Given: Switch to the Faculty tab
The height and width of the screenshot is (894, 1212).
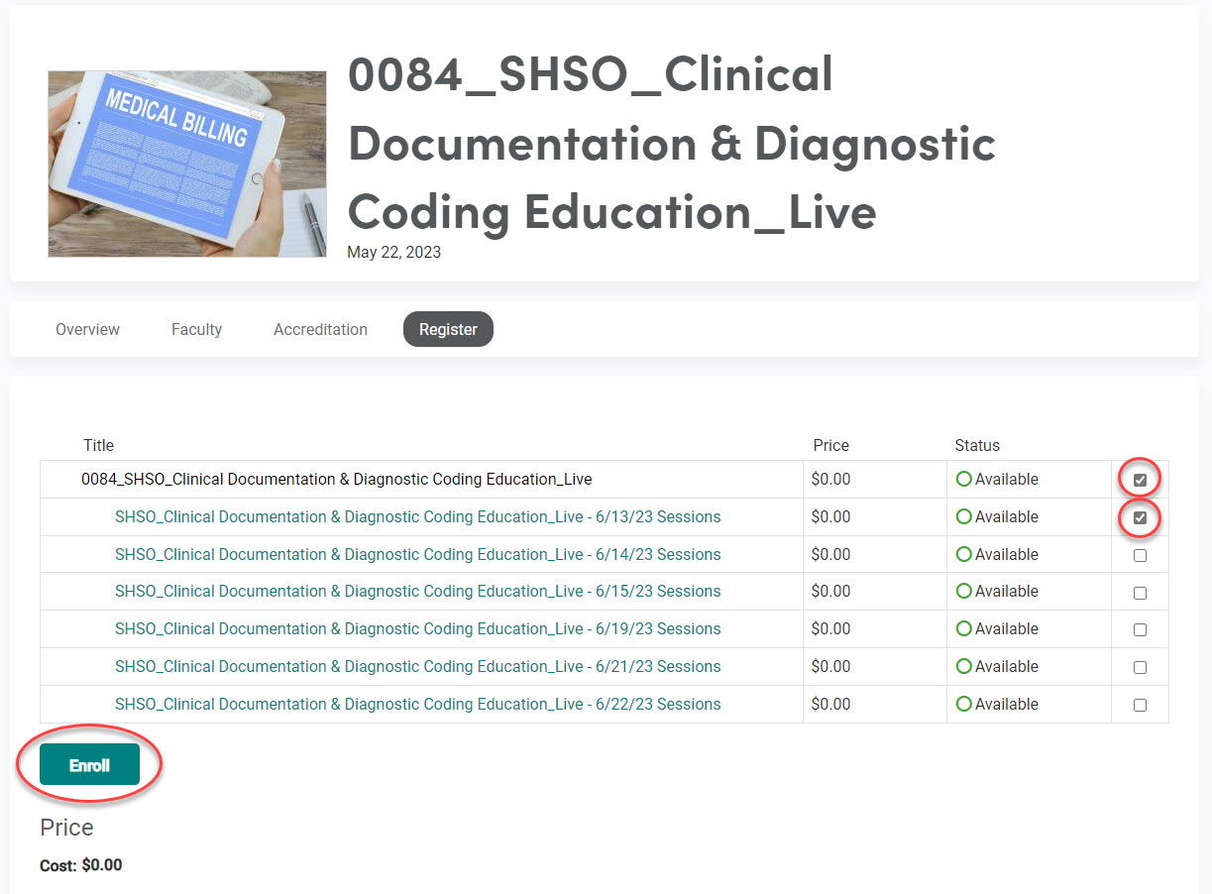Looking at the screenshot, I should pos(196,329).
